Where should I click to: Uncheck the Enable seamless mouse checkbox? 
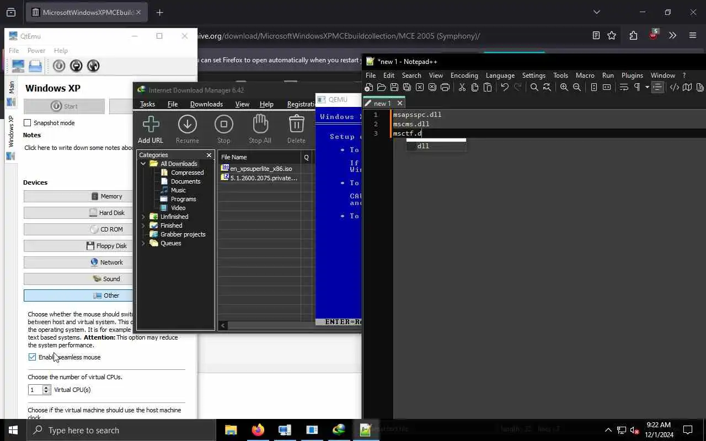(32, 357)
